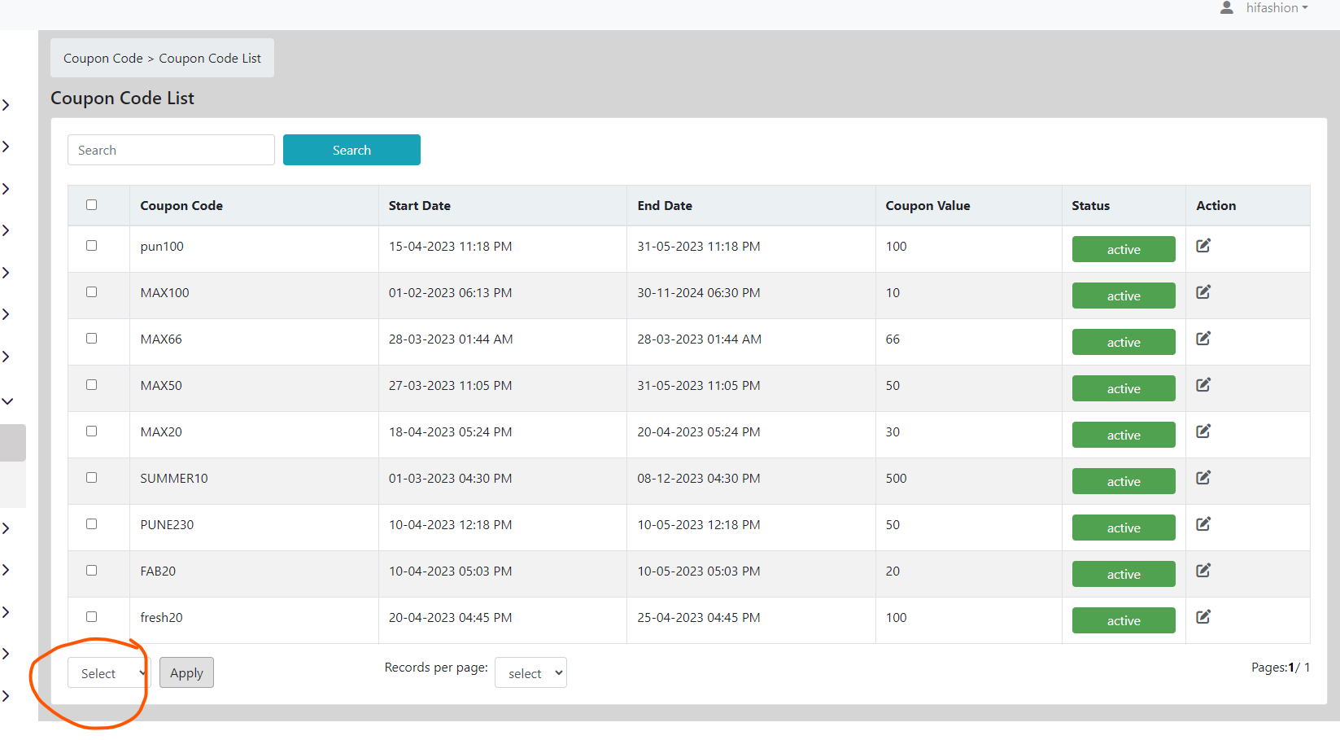This screenshot has height=740, width=1340.
Task: Click the active button for FAB20
Action: coord(1124,574)
